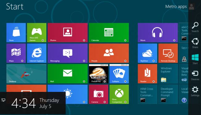Click the x badge on Reader tile
The height and width of the screenshot is (115, 201).
click(154, 81)
